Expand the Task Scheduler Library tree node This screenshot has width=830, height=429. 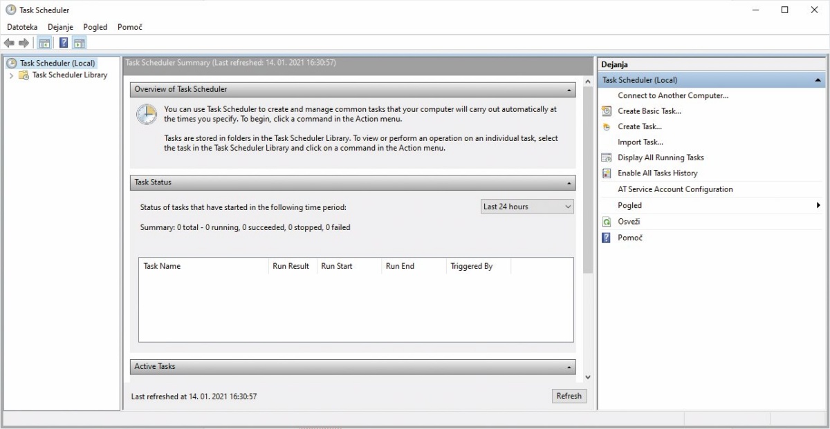coord(12,75)
